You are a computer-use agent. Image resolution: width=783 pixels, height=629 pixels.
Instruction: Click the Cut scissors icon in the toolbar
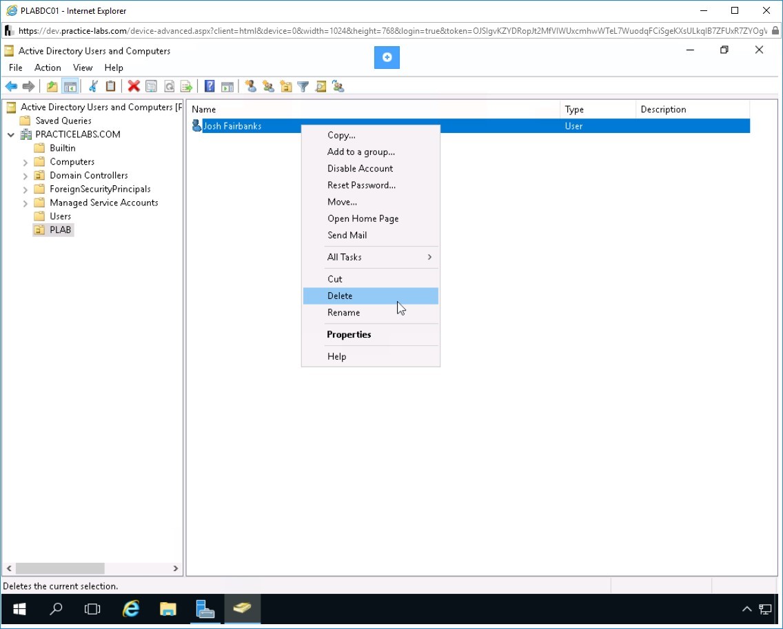point(93,86)
